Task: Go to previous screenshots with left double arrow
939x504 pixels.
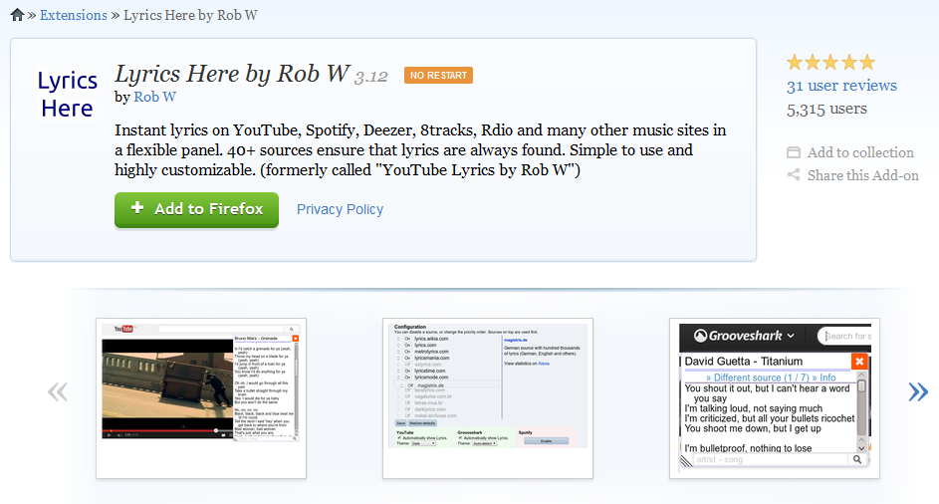Action: tap(58, 391)
